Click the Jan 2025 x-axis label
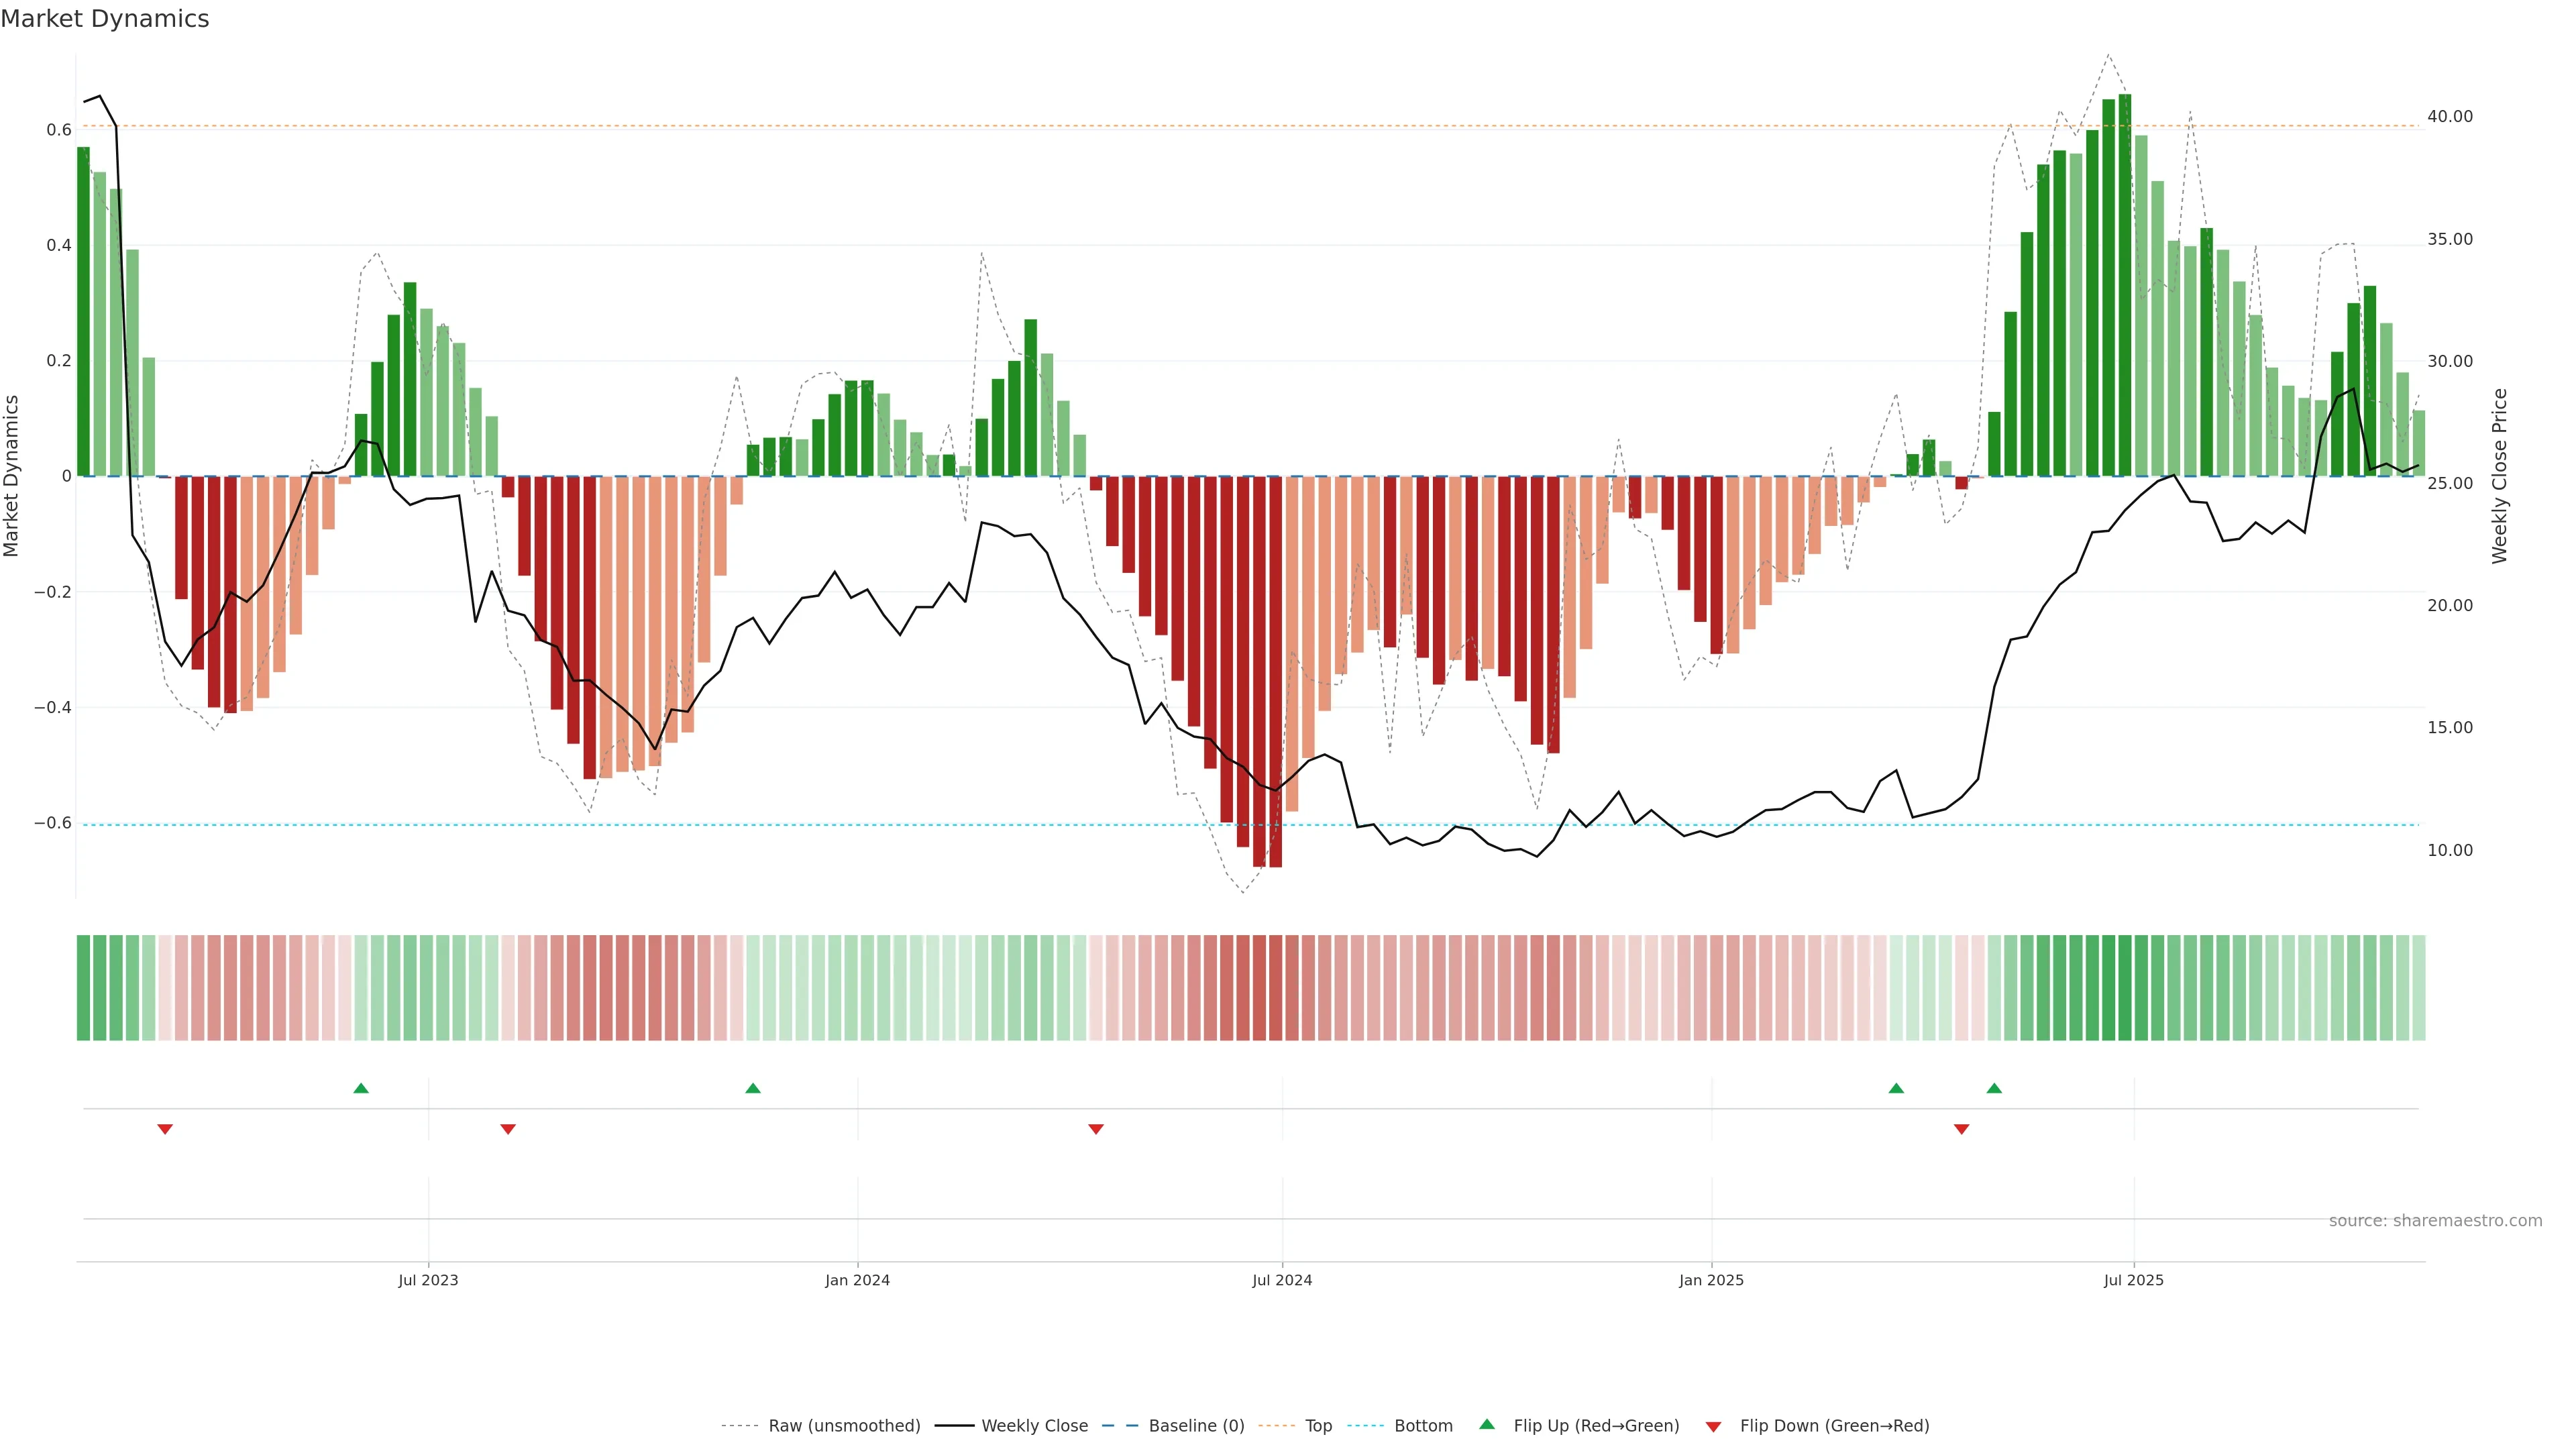 click(1711, 1280)
